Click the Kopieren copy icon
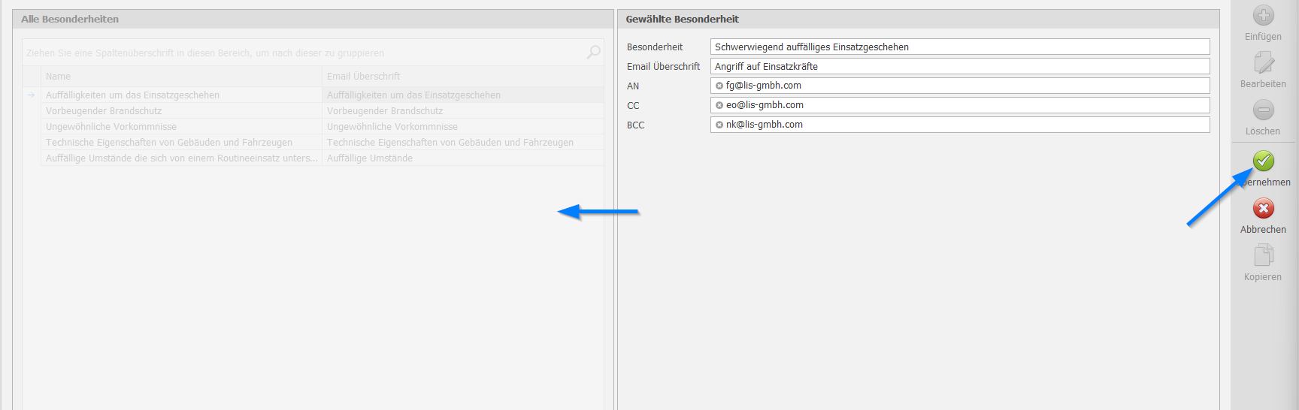The height and width of the screenshot is (410, 1299). [x=1263, y=256]
